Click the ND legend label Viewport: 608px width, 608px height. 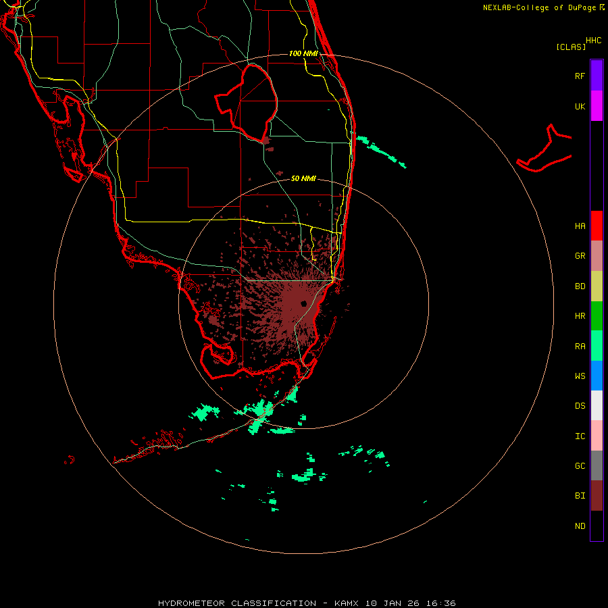point(580,526)
